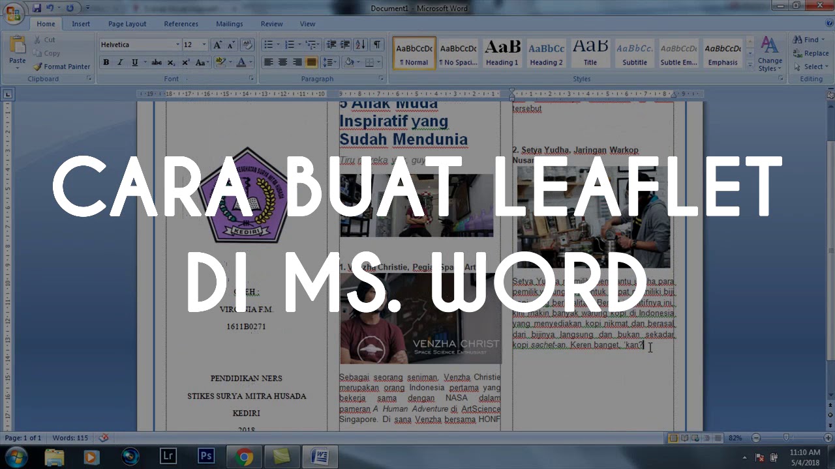
Task: Switch to the Home tab
Action: [x=46, y=24]
